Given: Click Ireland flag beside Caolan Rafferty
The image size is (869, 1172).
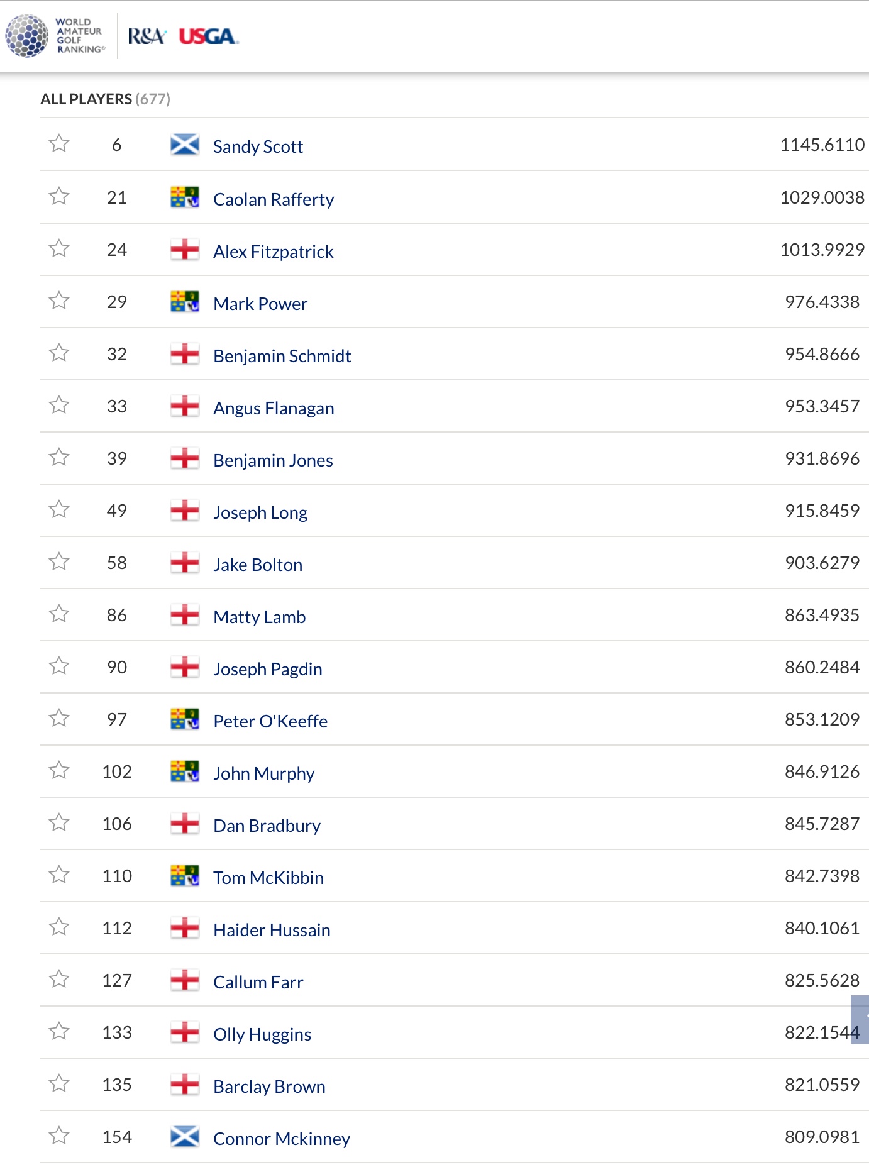Looking at the screenshot, I should [x=185, y=197].
